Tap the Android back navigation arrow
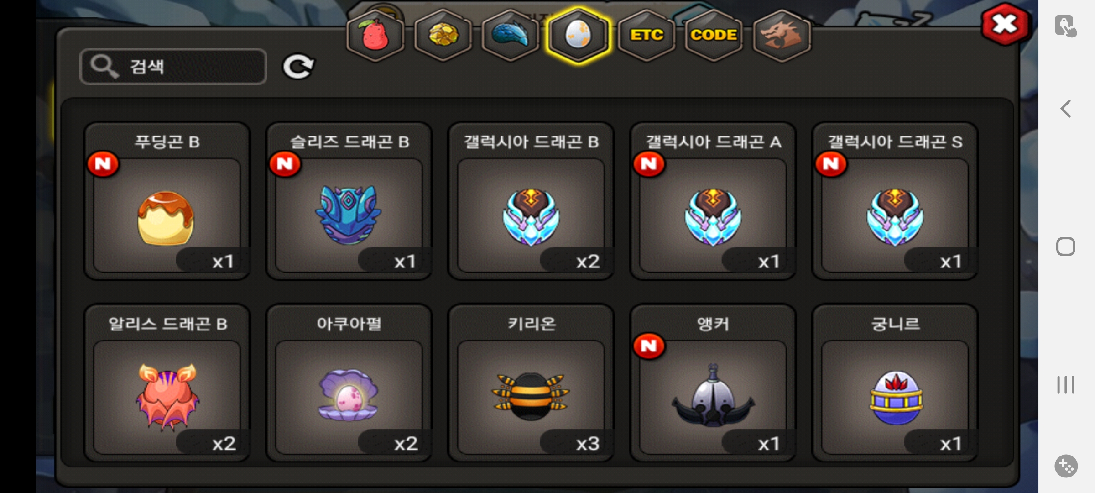The height and width of the screenshot is (493, 1095). [x=1066, y=109]
